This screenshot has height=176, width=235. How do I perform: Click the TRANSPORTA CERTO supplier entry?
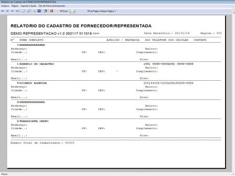34,121
